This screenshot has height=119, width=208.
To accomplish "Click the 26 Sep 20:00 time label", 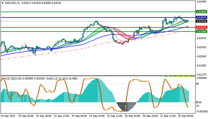I will pyautogui.click(x=150, y=116).
